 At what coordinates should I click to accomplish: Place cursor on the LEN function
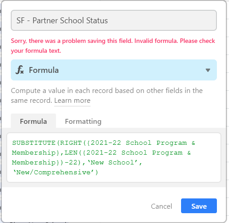[71, 153]
